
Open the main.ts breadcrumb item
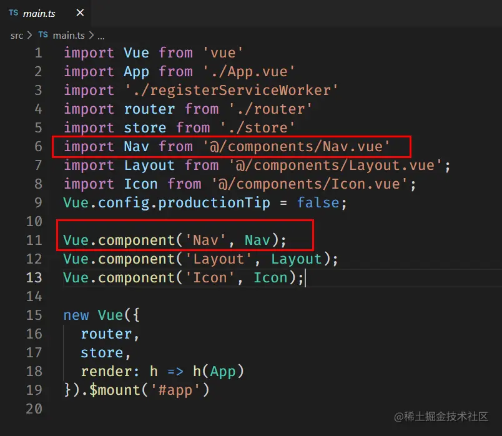[69, 35]
